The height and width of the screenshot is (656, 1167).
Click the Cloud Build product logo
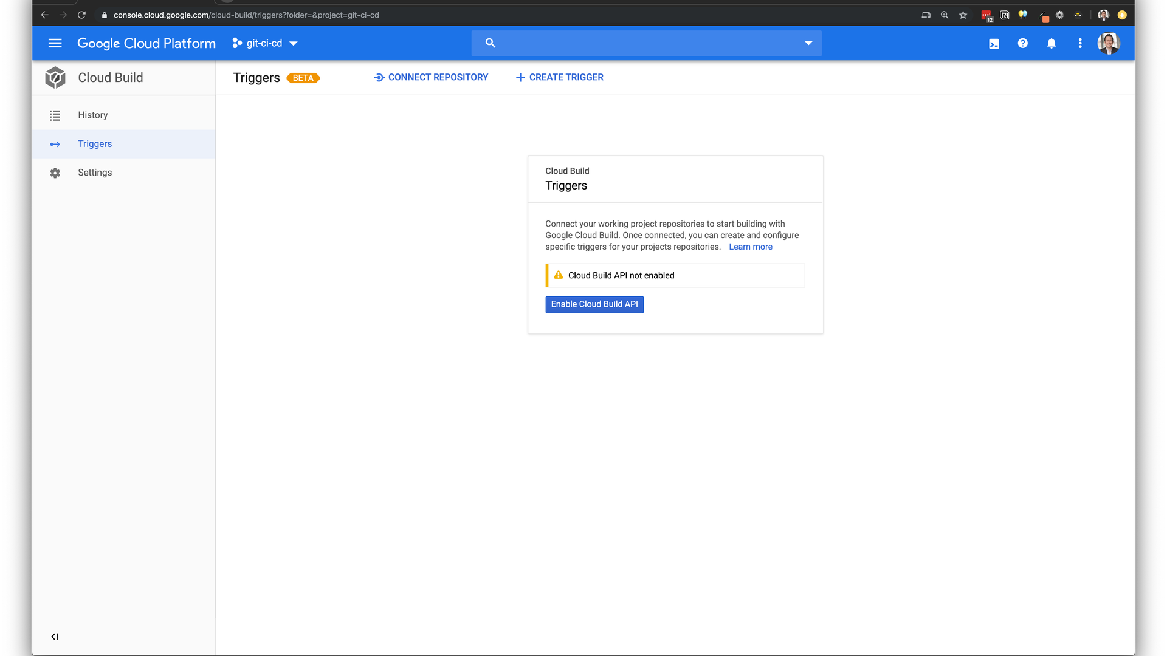(x=55, y=78)
